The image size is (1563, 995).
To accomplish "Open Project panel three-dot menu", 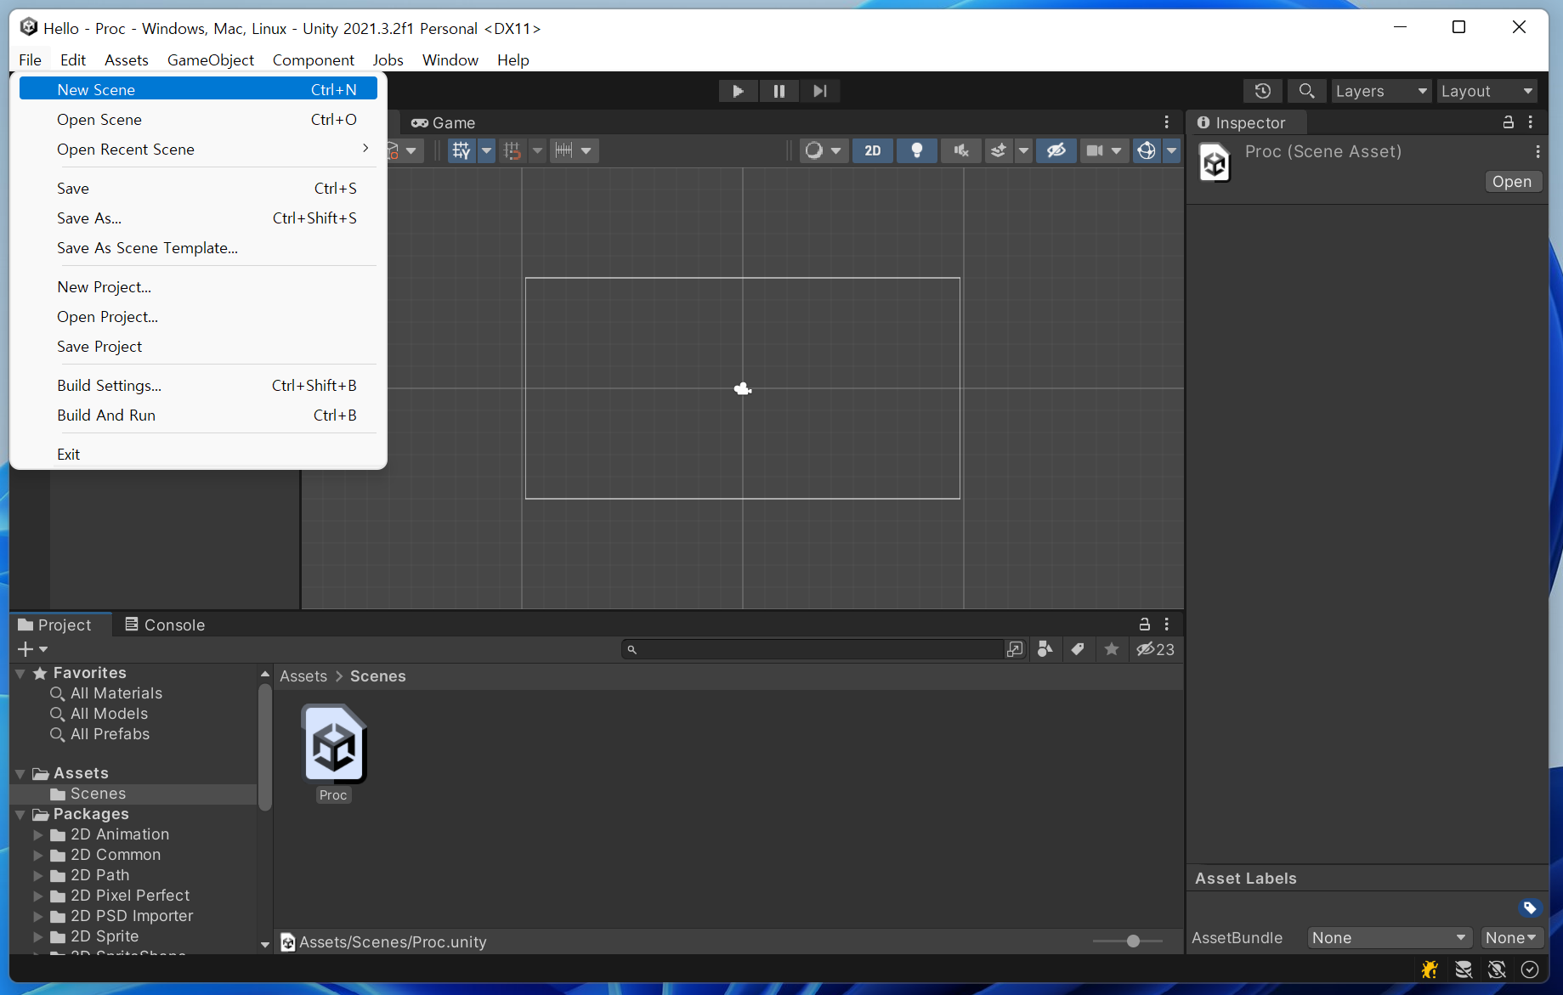I will point(1167,625).
